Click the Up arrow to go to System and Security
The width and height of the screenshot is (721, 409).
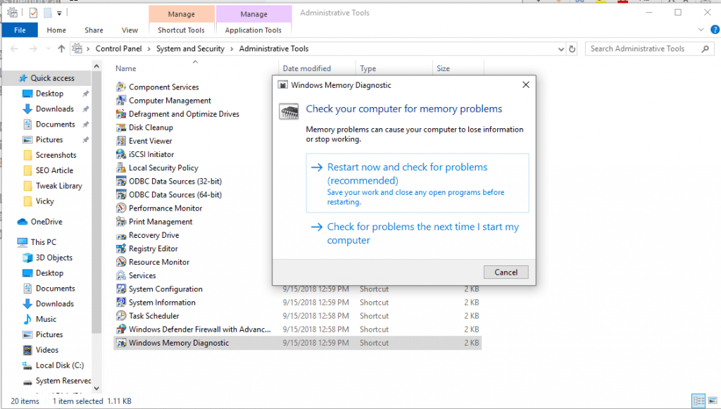pos(61,49)
